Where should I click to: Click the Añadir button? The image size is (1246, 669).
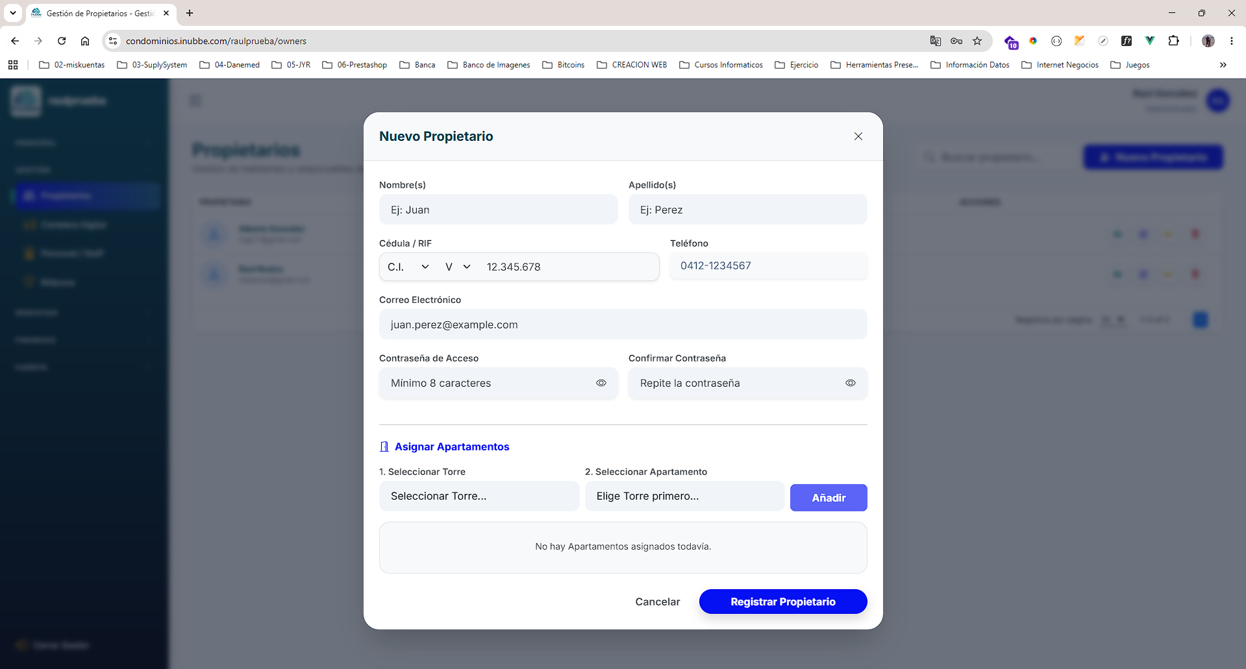[x=829, y=498]
